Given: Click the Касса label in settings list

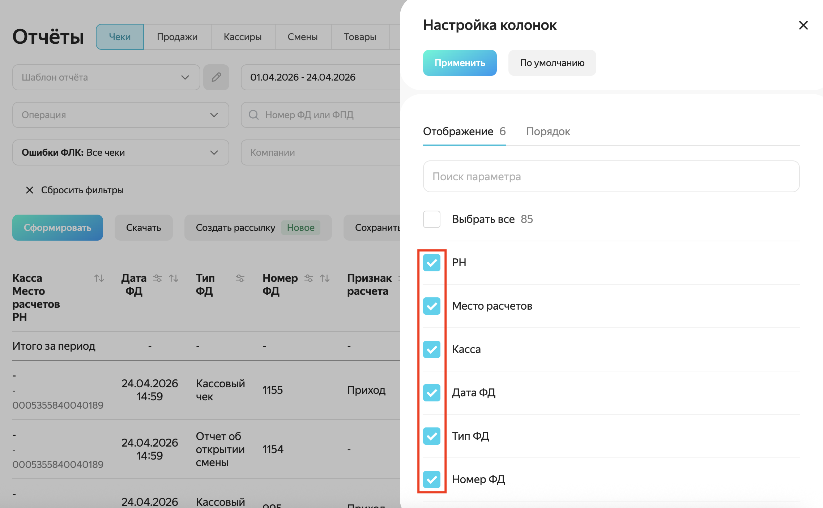Looking at the screenshot, I should click(x=466, y=349).
